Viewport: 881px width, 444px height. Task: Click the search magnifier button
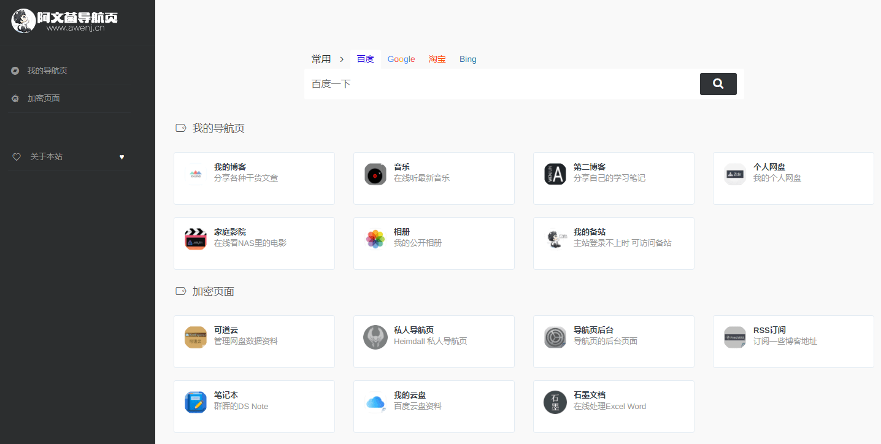(x=718, y=84)
